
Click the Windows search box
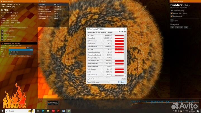(x=20, y=111)
